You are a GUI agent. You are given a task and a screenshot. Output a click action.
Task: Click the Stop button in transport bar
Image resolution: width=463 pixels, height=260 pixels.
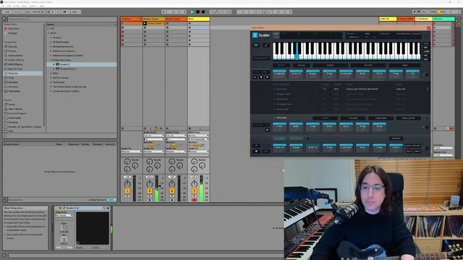197,12
